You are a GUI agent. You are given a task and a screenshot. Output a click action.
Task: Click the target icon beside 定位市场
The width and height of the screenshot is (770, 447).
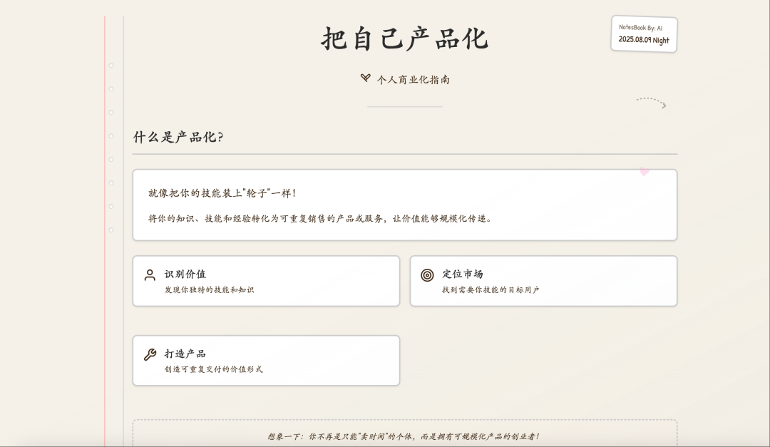click(427, 275)
